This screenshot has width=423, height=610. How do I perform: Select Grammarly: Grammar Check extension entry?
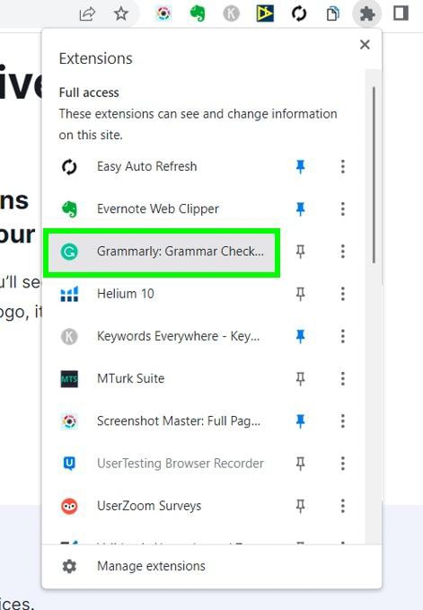[x=162, y=252]
